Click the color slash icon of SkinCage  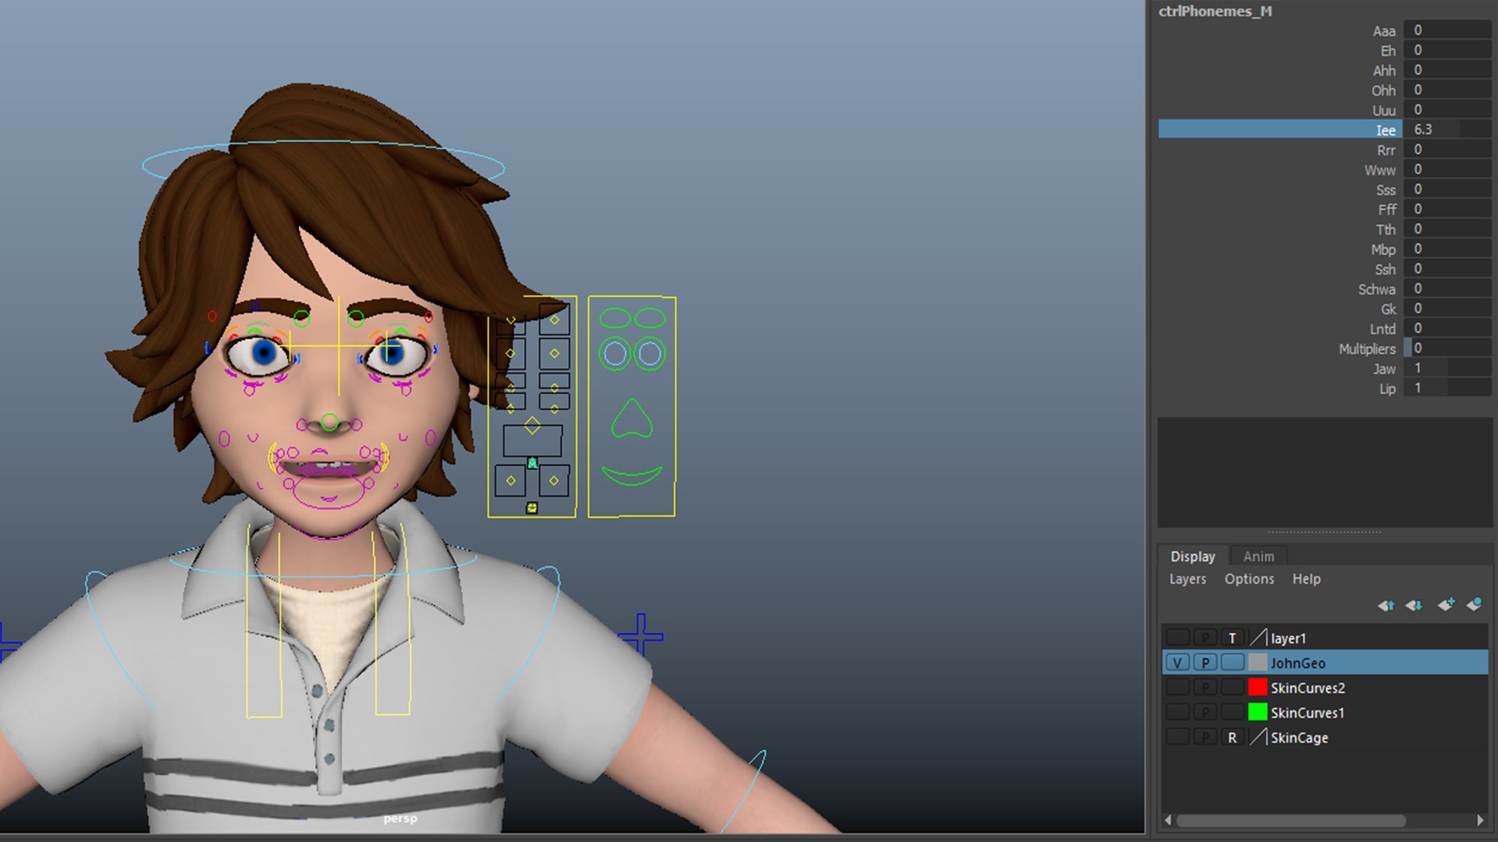click(x=1258, y=738)
